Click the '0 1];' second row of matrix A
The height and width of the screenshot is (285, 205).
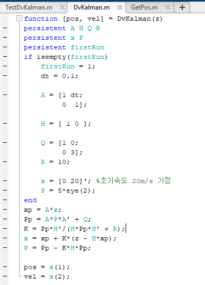(x=74, y=105)
